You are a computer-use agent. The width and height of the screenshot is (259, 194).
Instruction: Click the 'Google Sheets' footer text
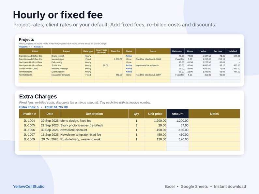click(194, 187)
